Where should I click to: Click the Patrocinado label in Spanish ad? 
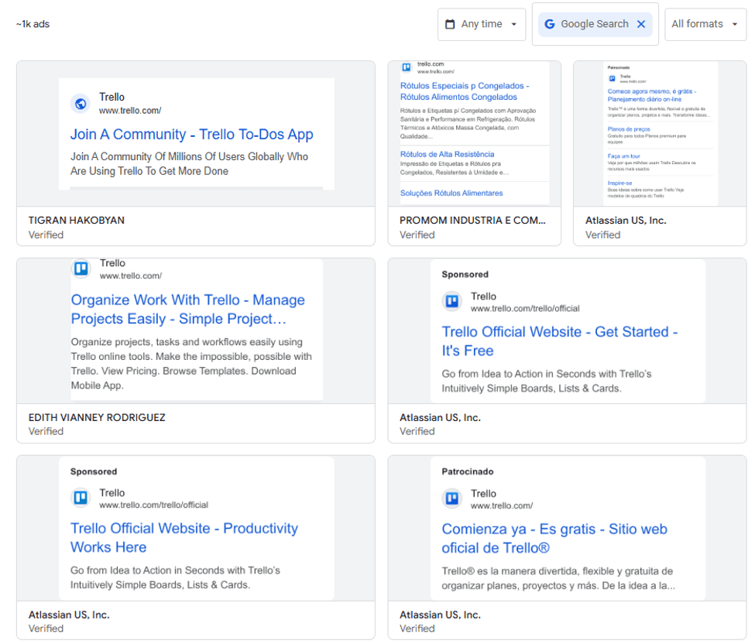pyautogui.click(x=468, y=471)
